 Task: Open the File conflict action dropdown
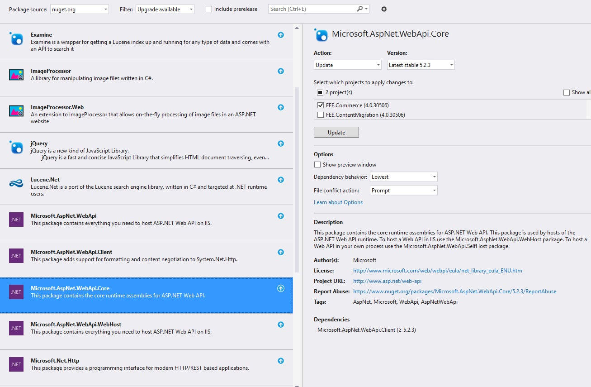[x=404, y=191]
